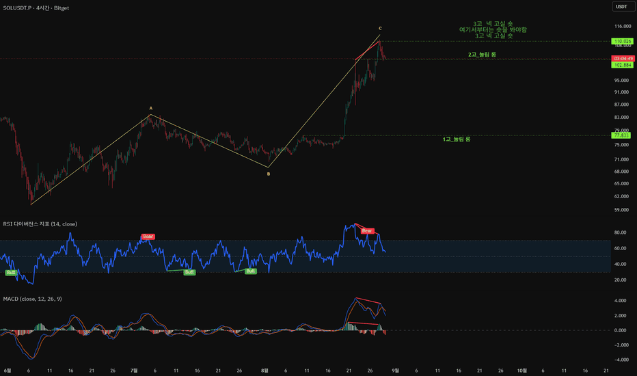Select the 1고_눌림 롱 text annotation
The height and width of the screenshot is (376, 637).
457,139
